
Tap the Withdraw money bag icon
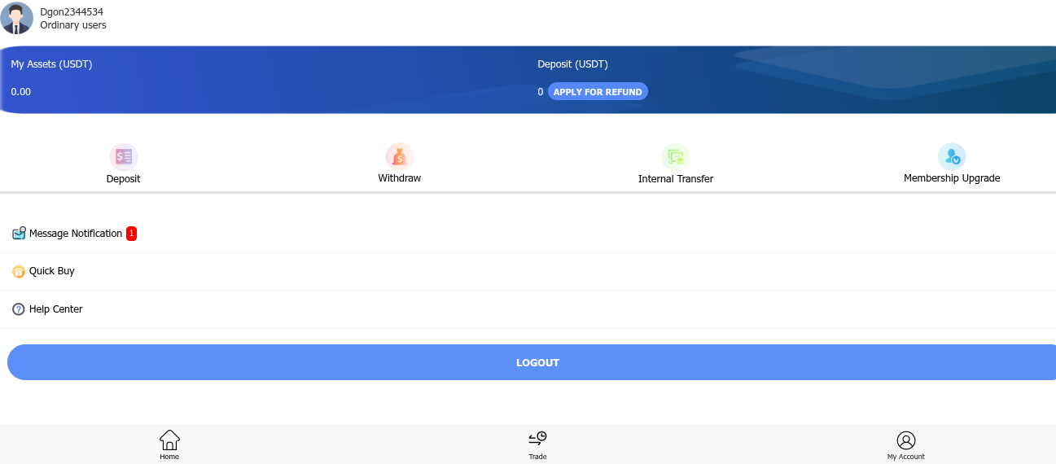[400, 156]
